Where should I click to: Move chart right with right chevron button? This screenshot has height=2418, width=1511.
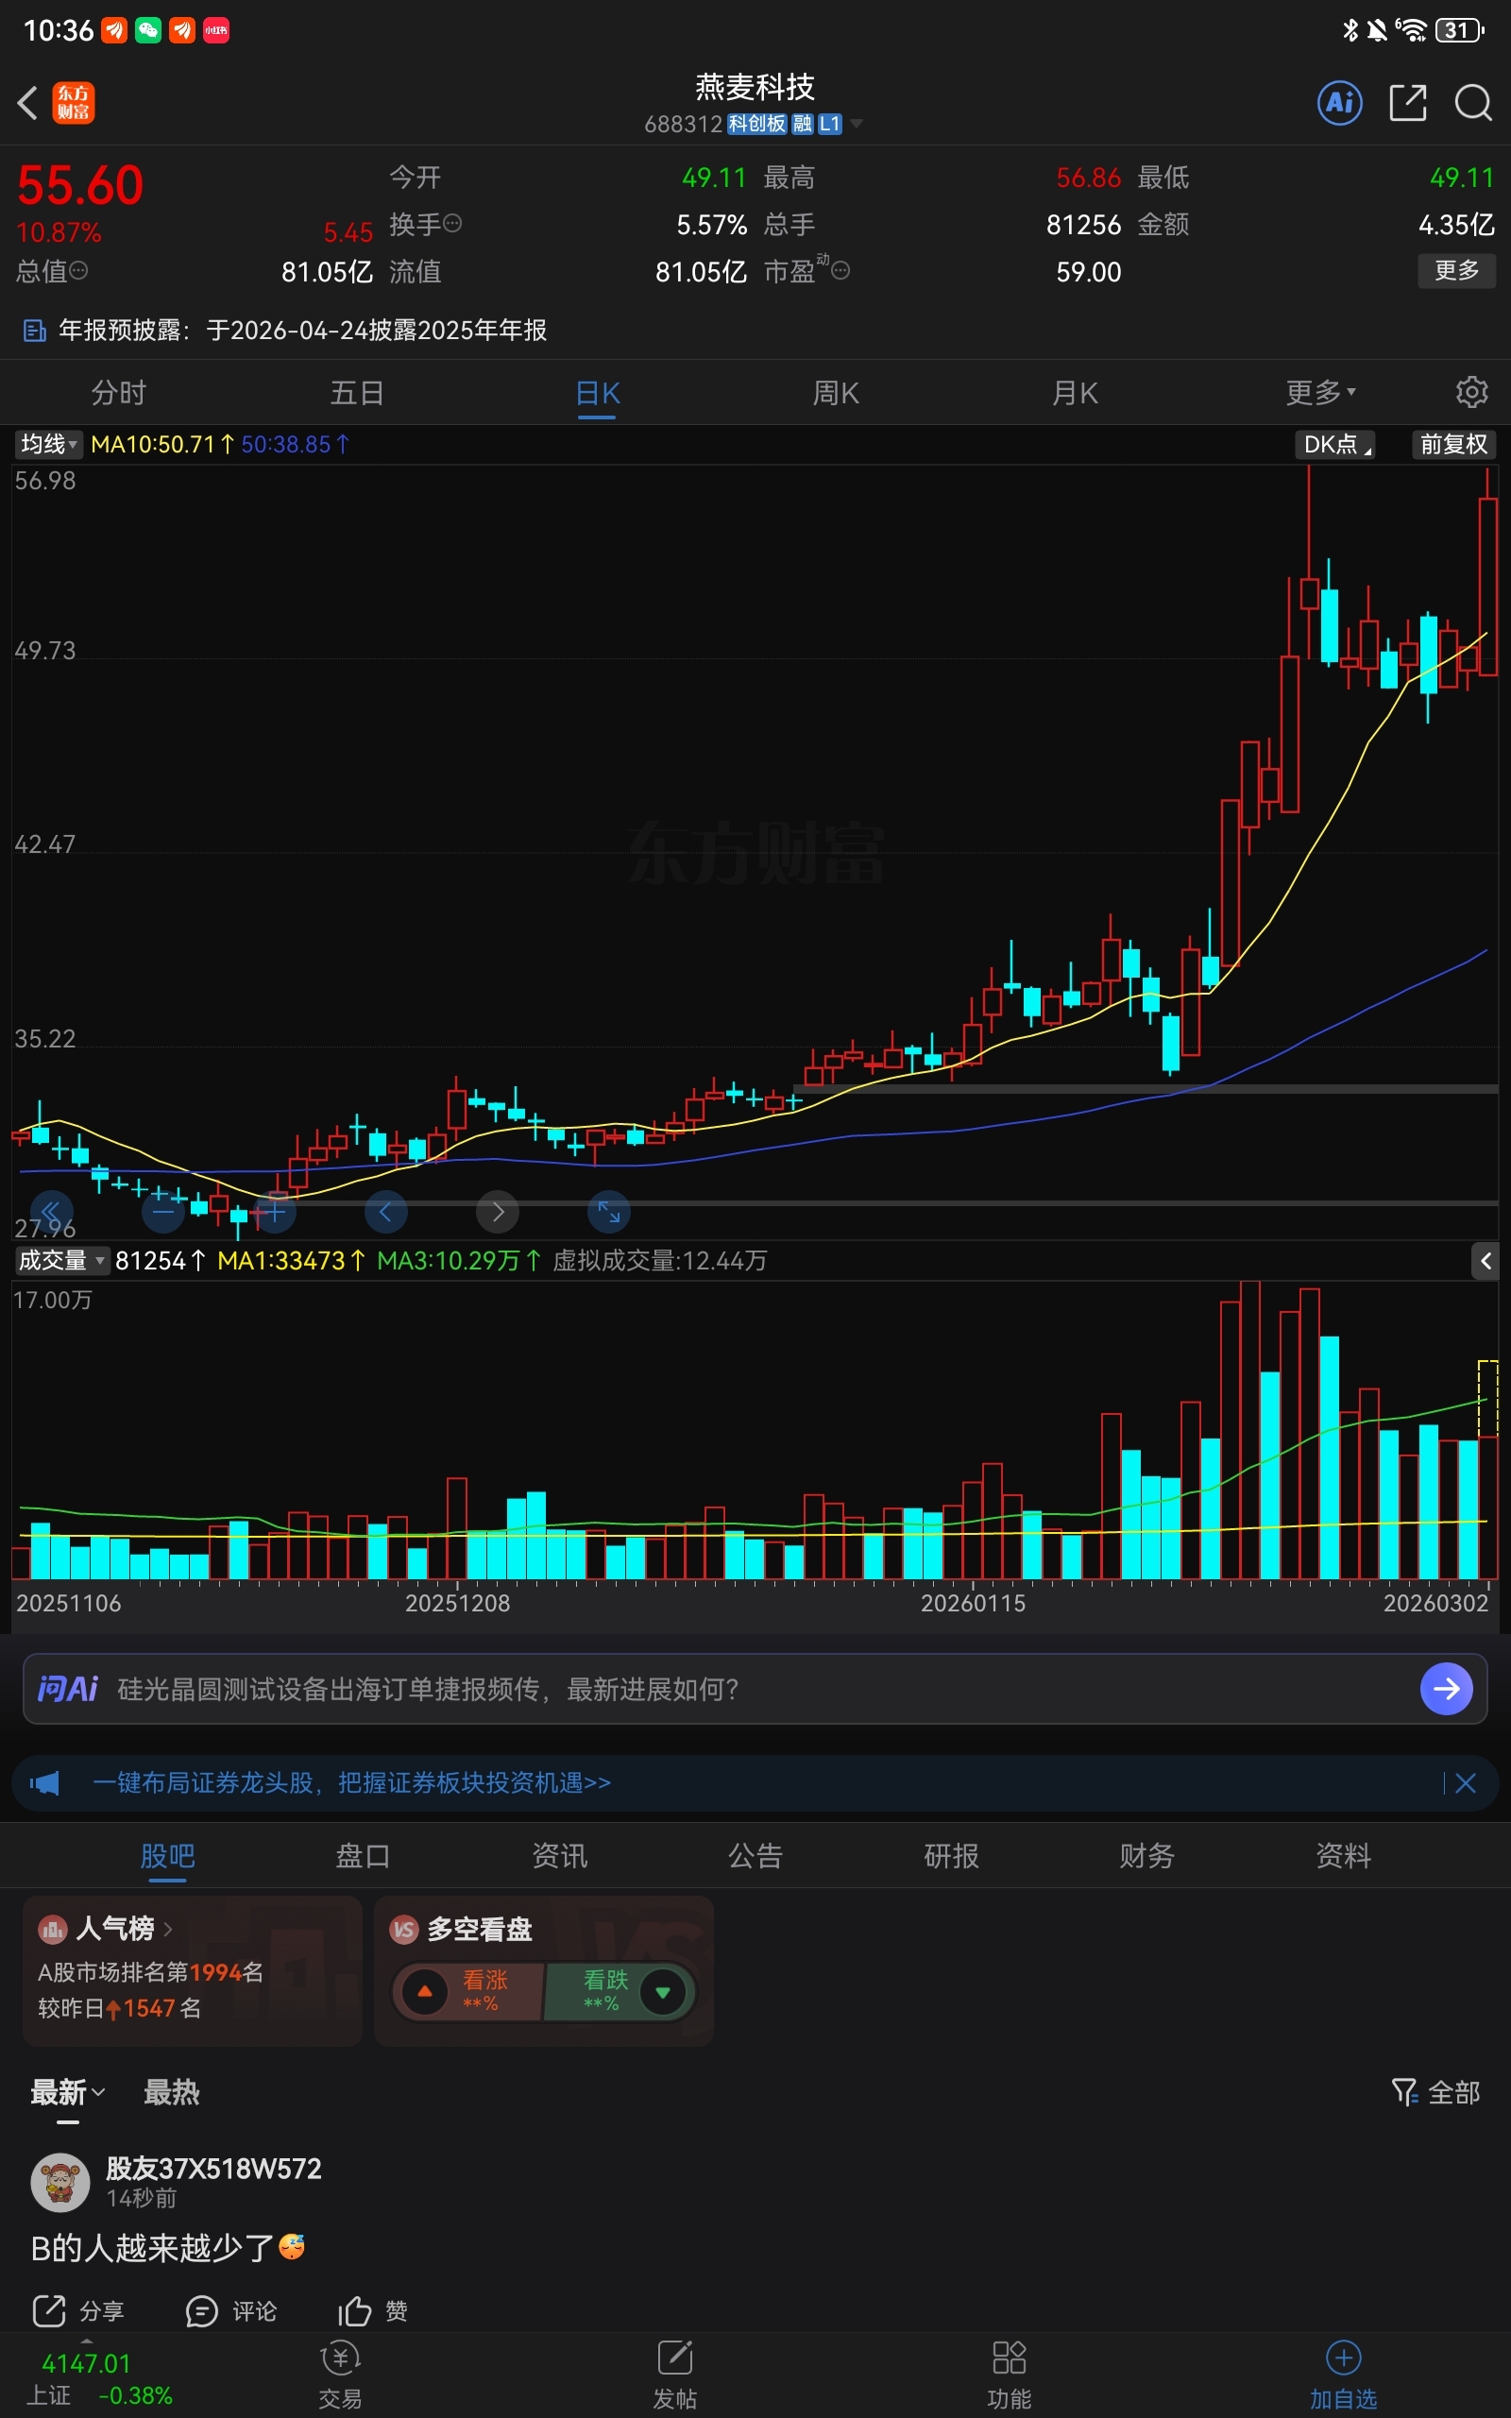pos(498,1212)
